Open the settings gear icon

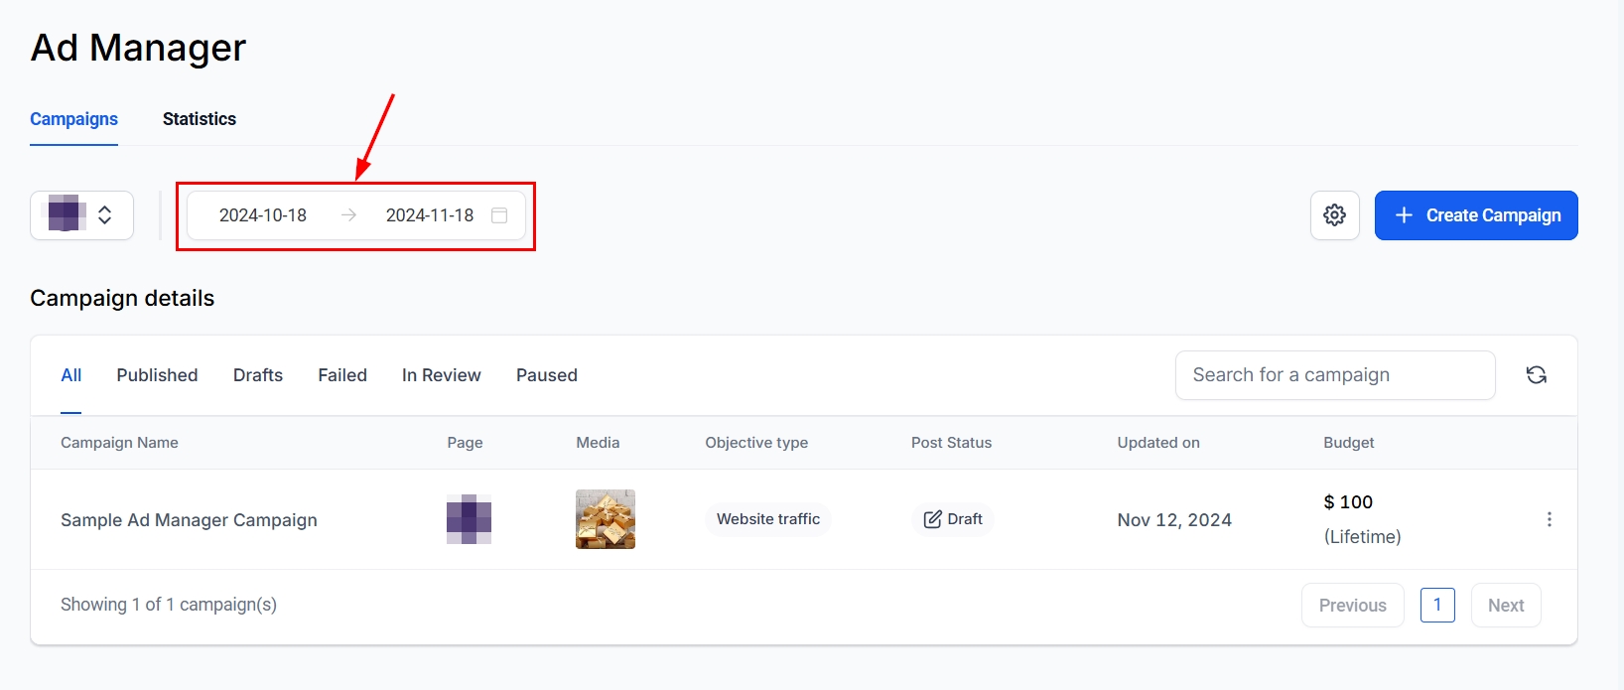click(x=1334, y=215)
